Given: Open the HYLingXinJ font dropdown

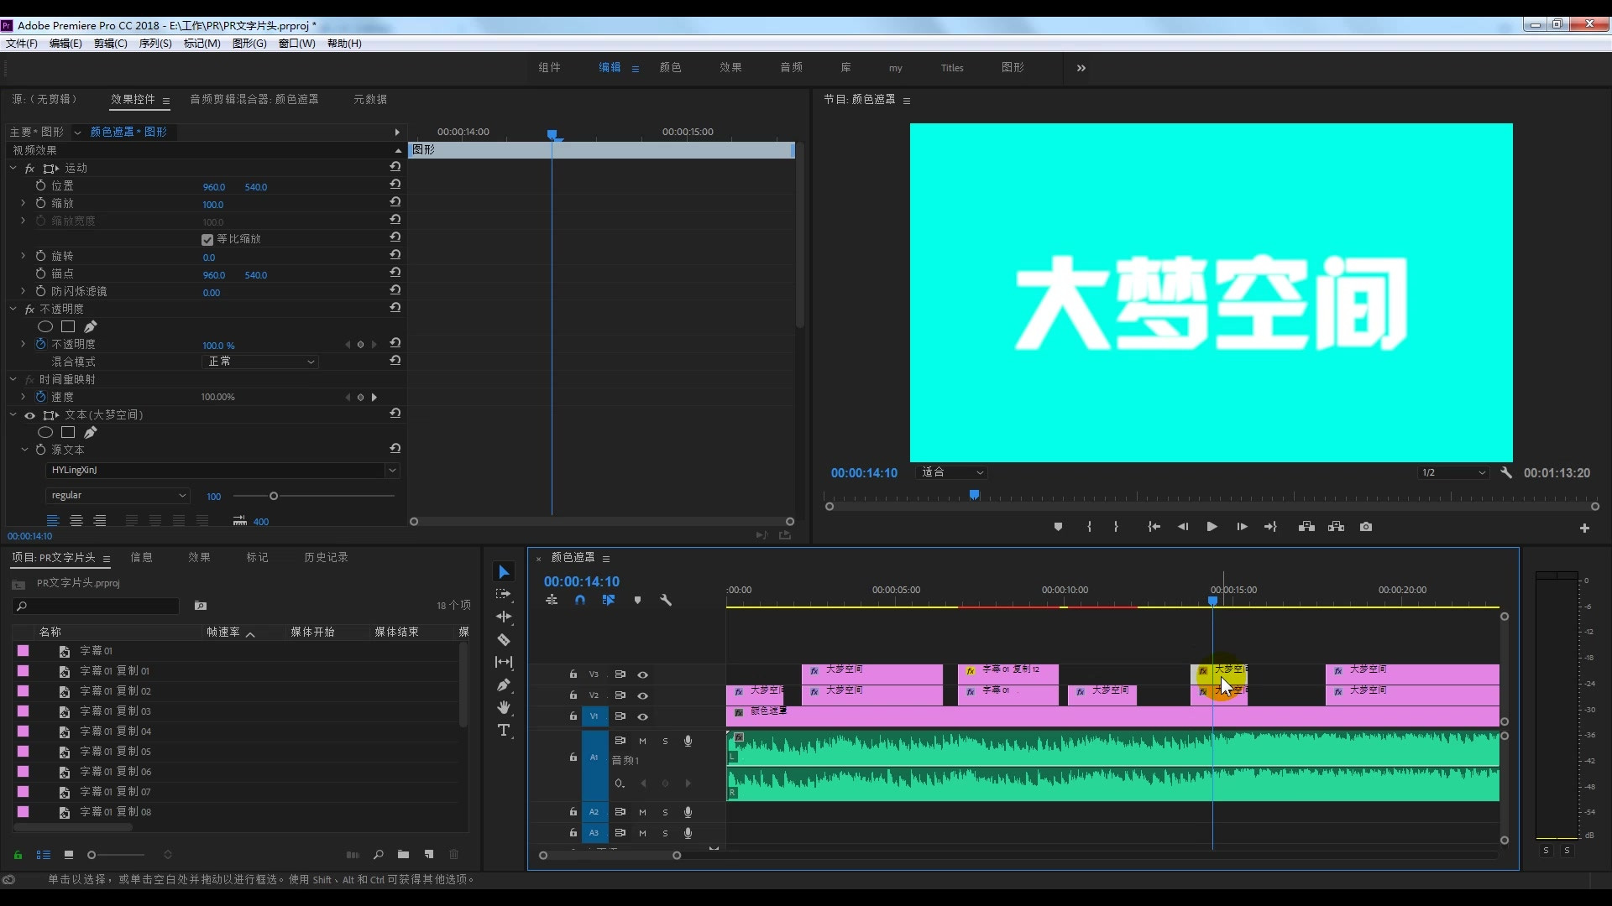Looking at the screenshot, I should tap(221, 471).
